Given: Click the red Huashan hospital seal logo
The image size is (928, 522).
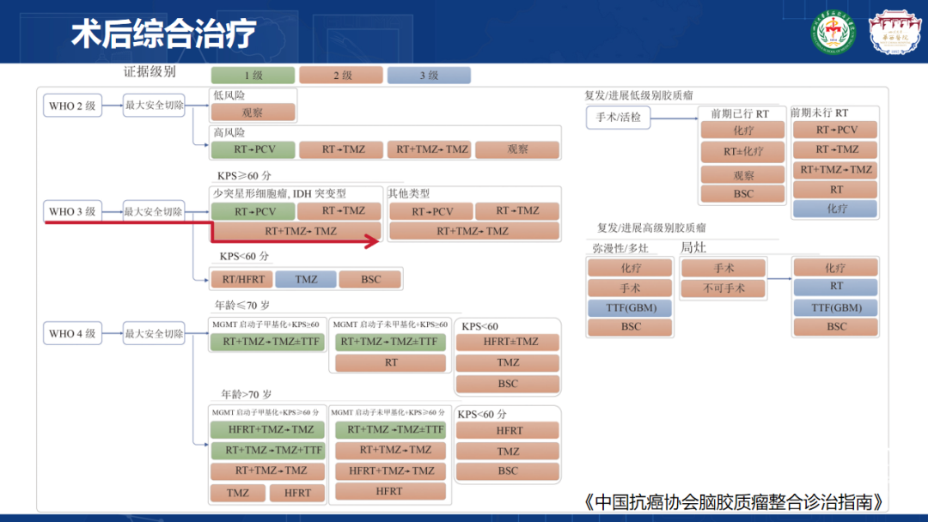Looking at the screenshot, I should pos(894,32).
